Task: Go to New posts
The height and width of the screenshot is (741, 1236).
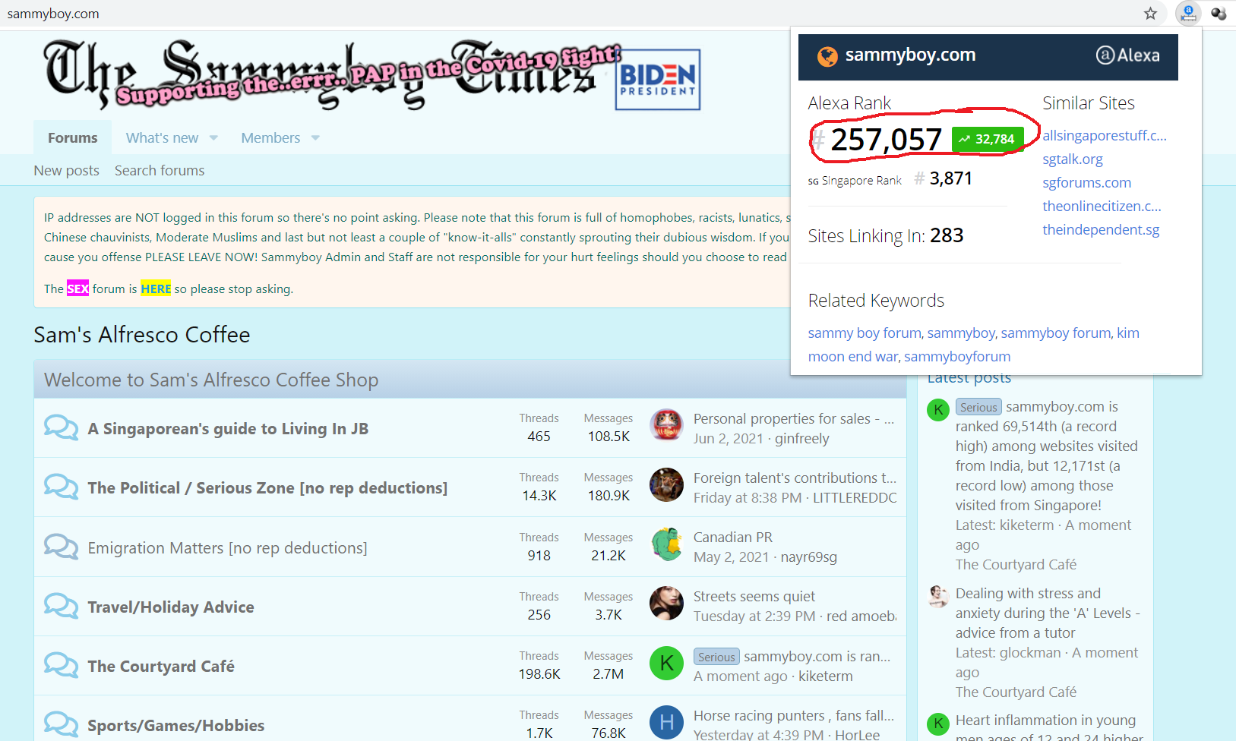Action: pos(66,170)
